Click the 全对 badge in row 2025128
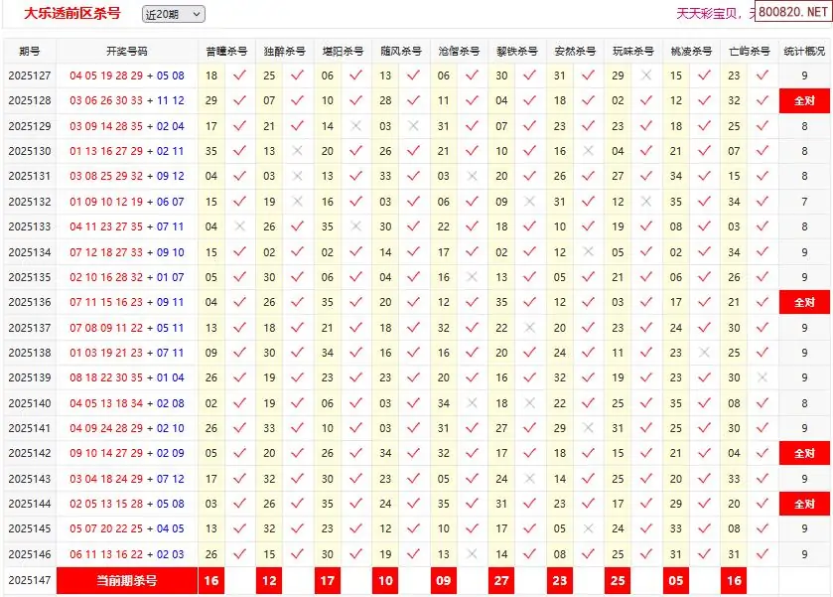833x597 pixels. point(804,101)
